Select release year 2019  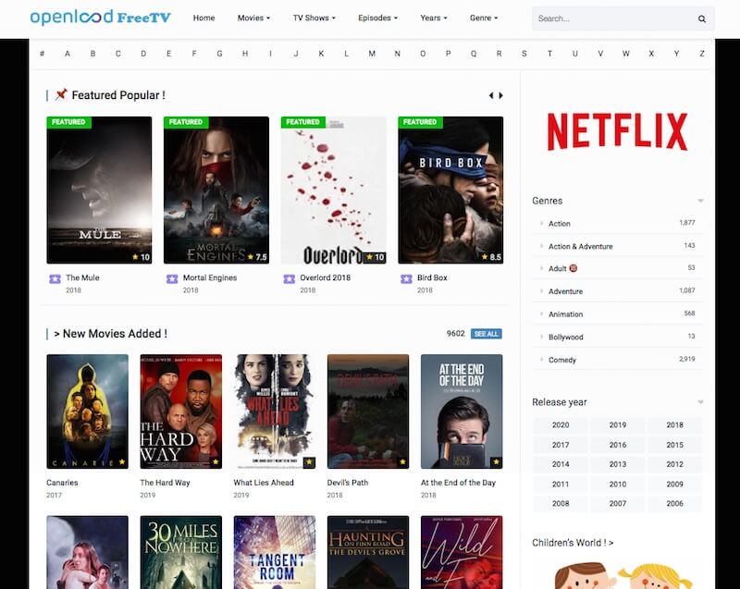click(x=617, y=425)
